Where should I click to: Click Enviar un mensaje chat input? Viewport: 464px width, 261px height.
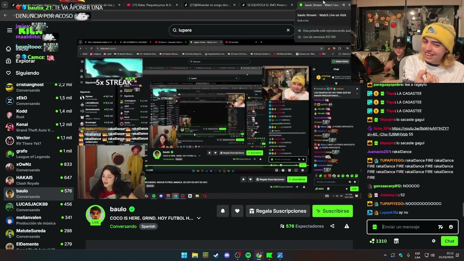[x=408, y=227]
